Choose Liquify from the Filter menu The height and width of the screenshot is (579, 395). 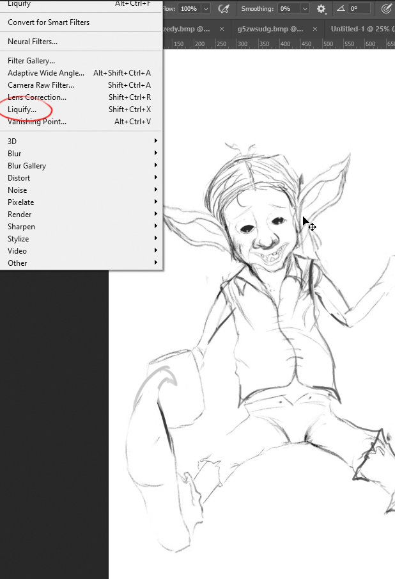point(22,110)
